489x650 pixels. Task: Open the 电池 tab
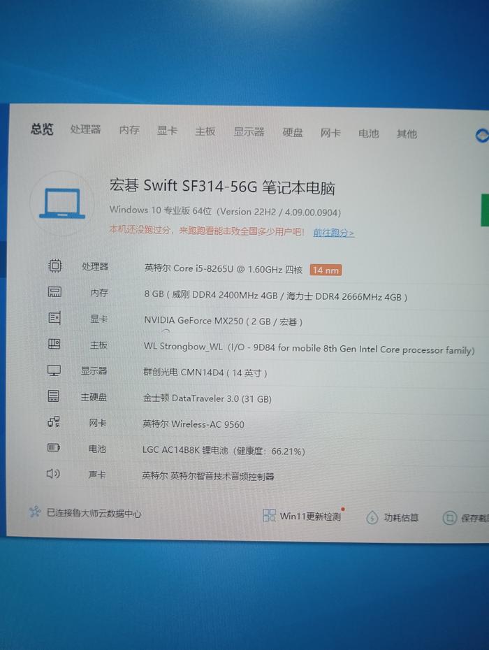(x=368, y=133)
